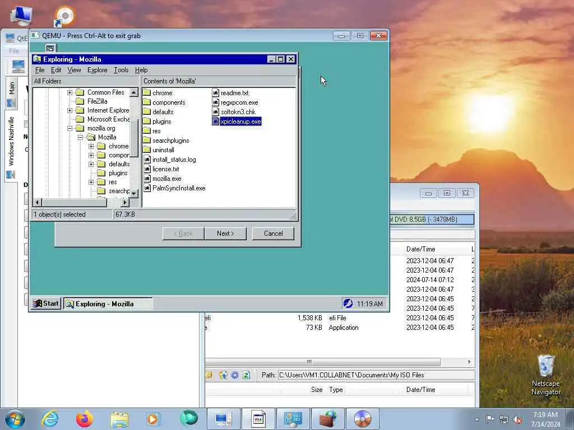This screenshot has width=574, height=430.
Task: Select the uninstall folder icon
Action: pyautogui.click(x=147, y=149)
